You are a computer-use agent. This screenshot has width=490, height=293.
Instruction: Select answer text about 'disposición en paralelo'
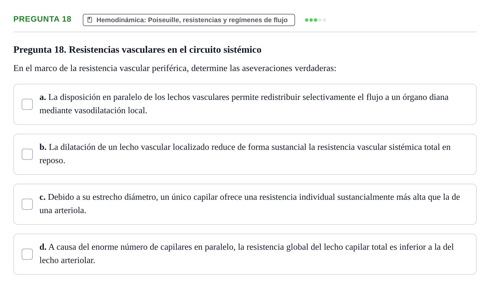pos(244,104)
